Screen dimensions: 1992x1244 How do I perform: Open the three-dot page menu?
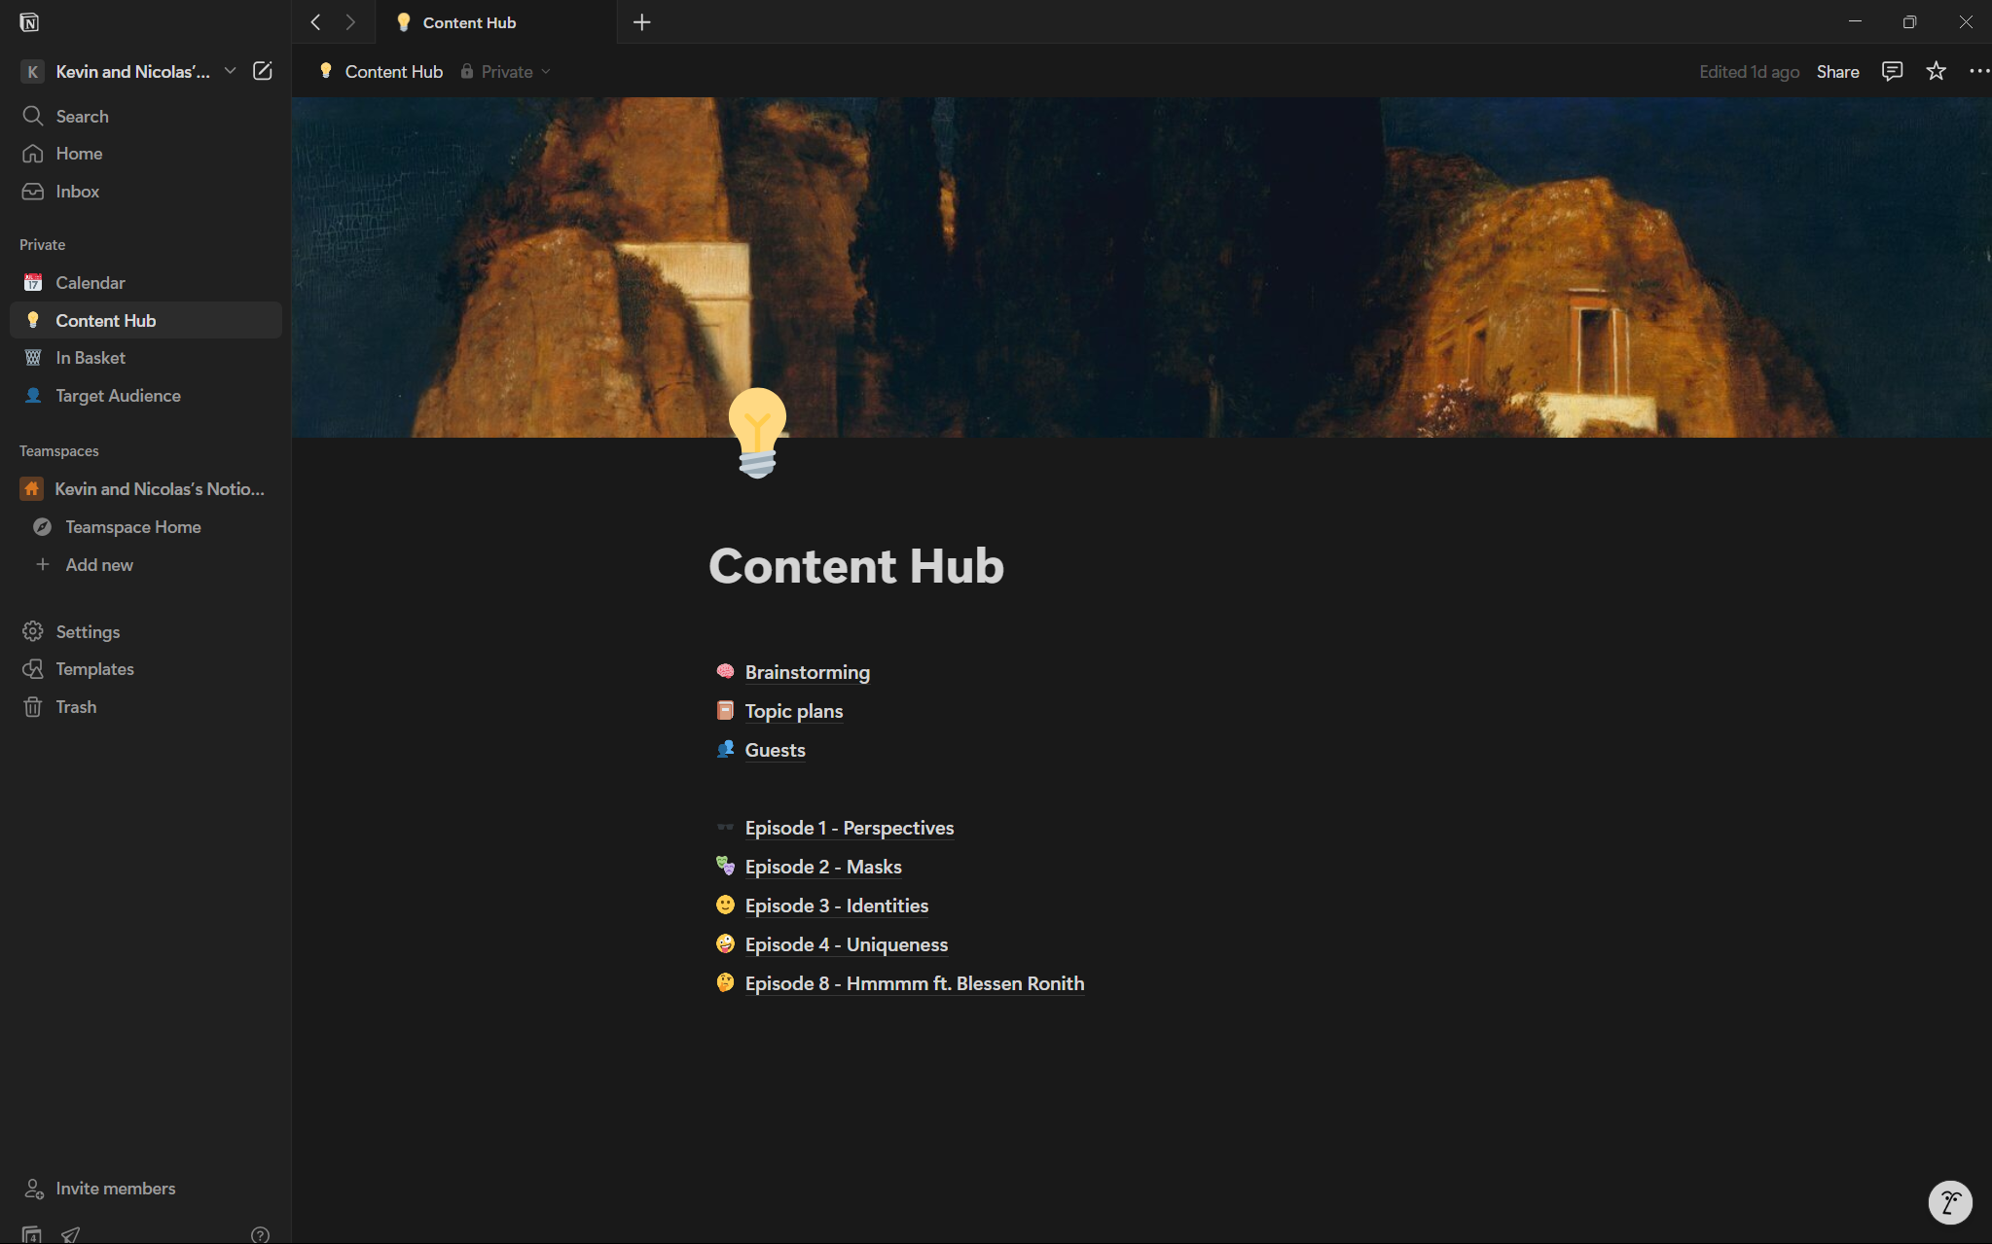tap(1978, 71)
